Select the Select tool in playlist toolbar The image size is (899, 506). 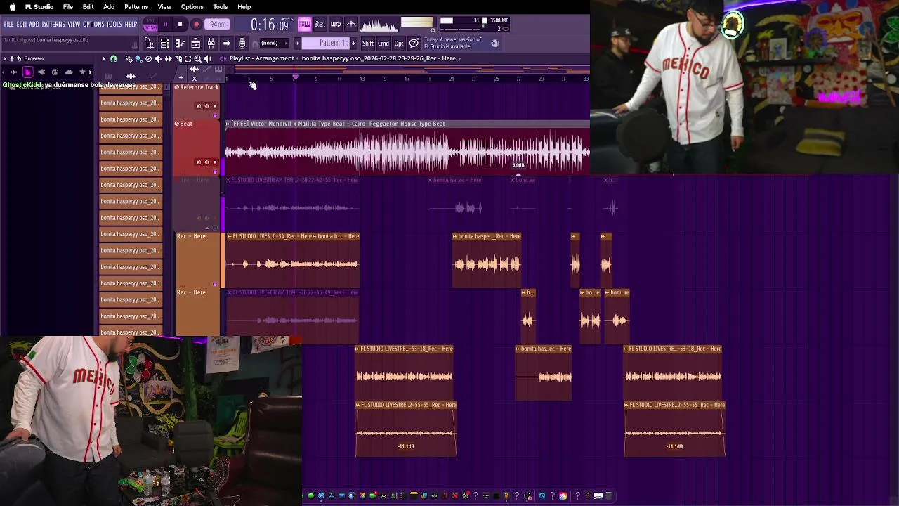(x=188, y=58)
